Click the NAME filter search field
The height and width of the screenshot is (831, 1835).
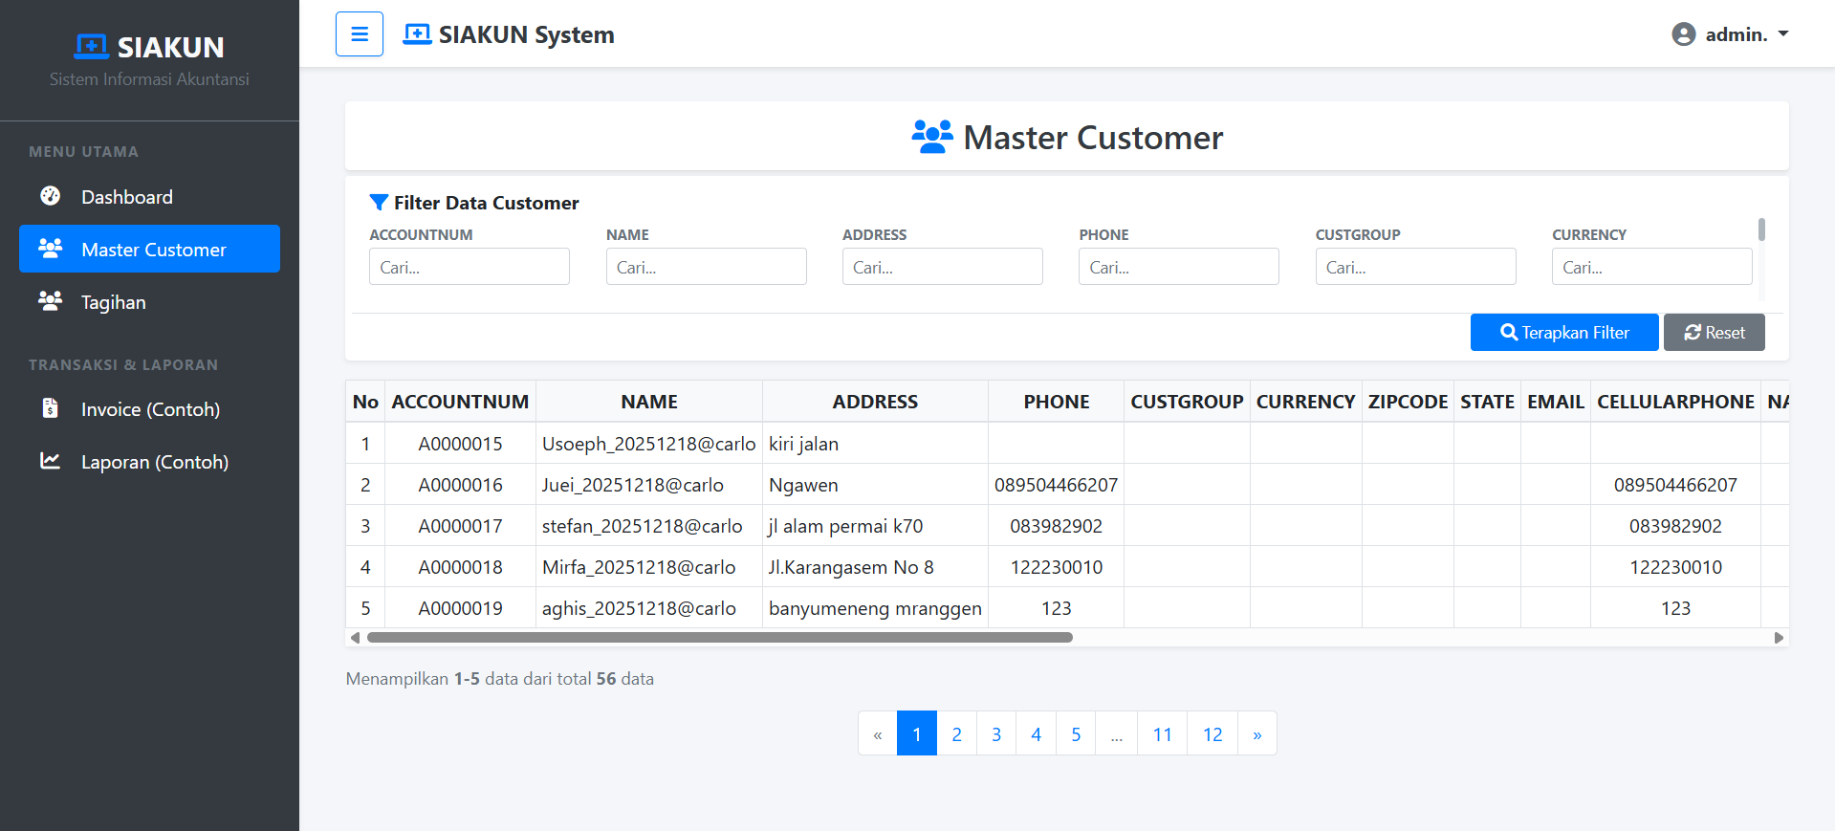pyautogui.click(x=706, y=267)
